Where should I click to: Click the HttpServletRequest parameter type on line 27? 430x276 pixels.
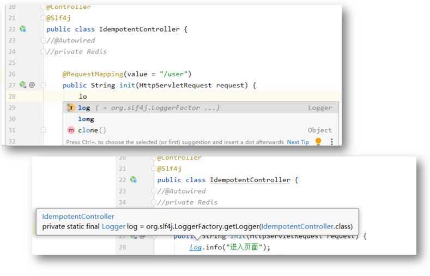(x=175, y=85)
